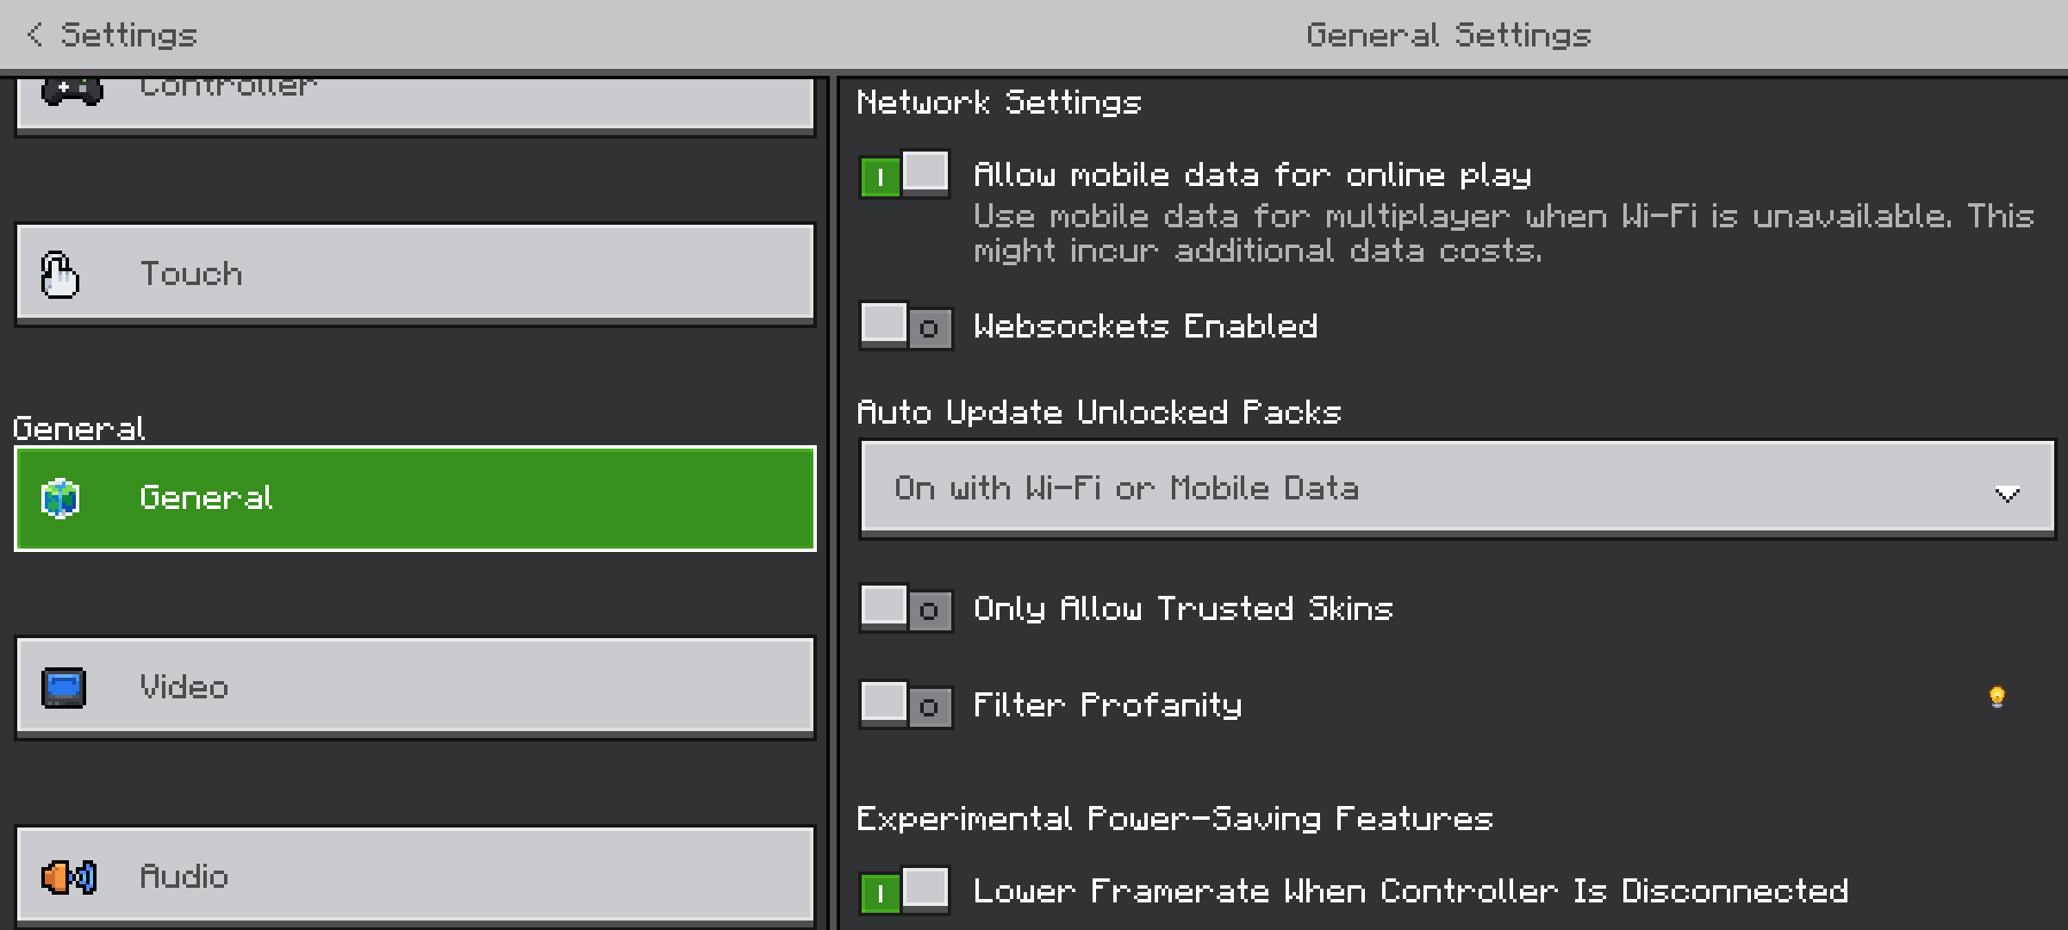
Task: Click the General Settings title header
Action: (1448, 35)
